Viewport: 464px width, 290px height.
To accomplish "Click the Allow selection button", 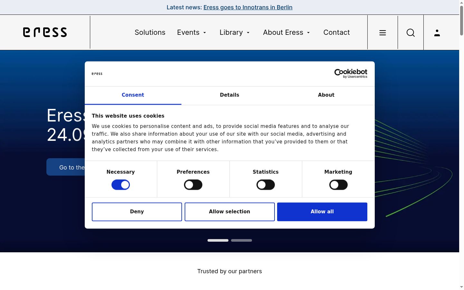I will [x=229, y=212].
